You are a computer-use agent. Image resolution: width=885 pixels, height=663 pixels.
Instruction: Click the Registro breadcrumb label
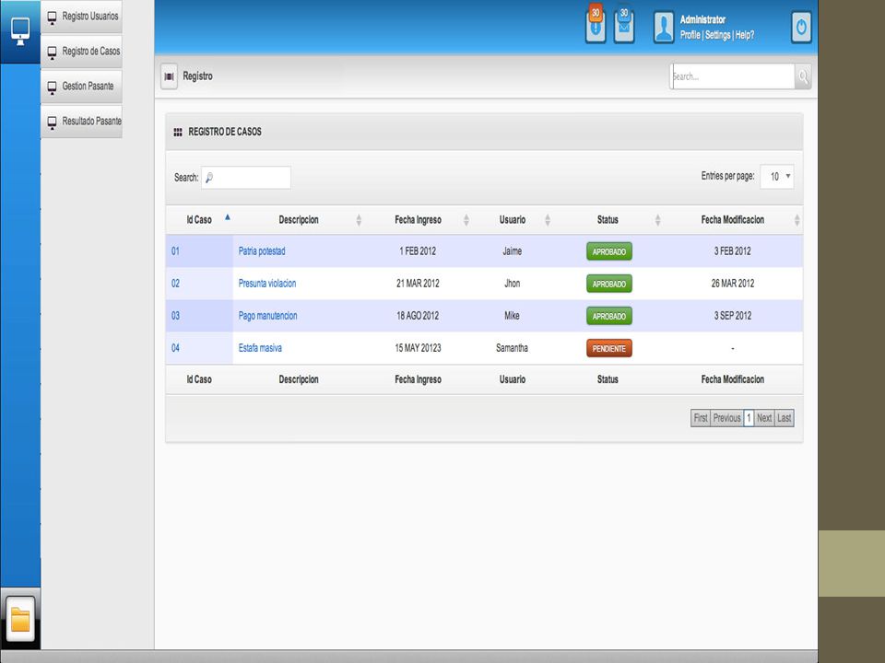click(197, 76)
